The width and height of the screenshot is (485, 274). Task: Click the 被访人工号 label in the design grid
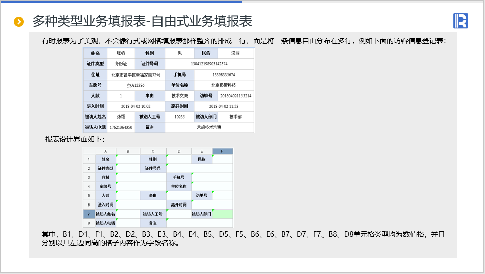point(153,214)
